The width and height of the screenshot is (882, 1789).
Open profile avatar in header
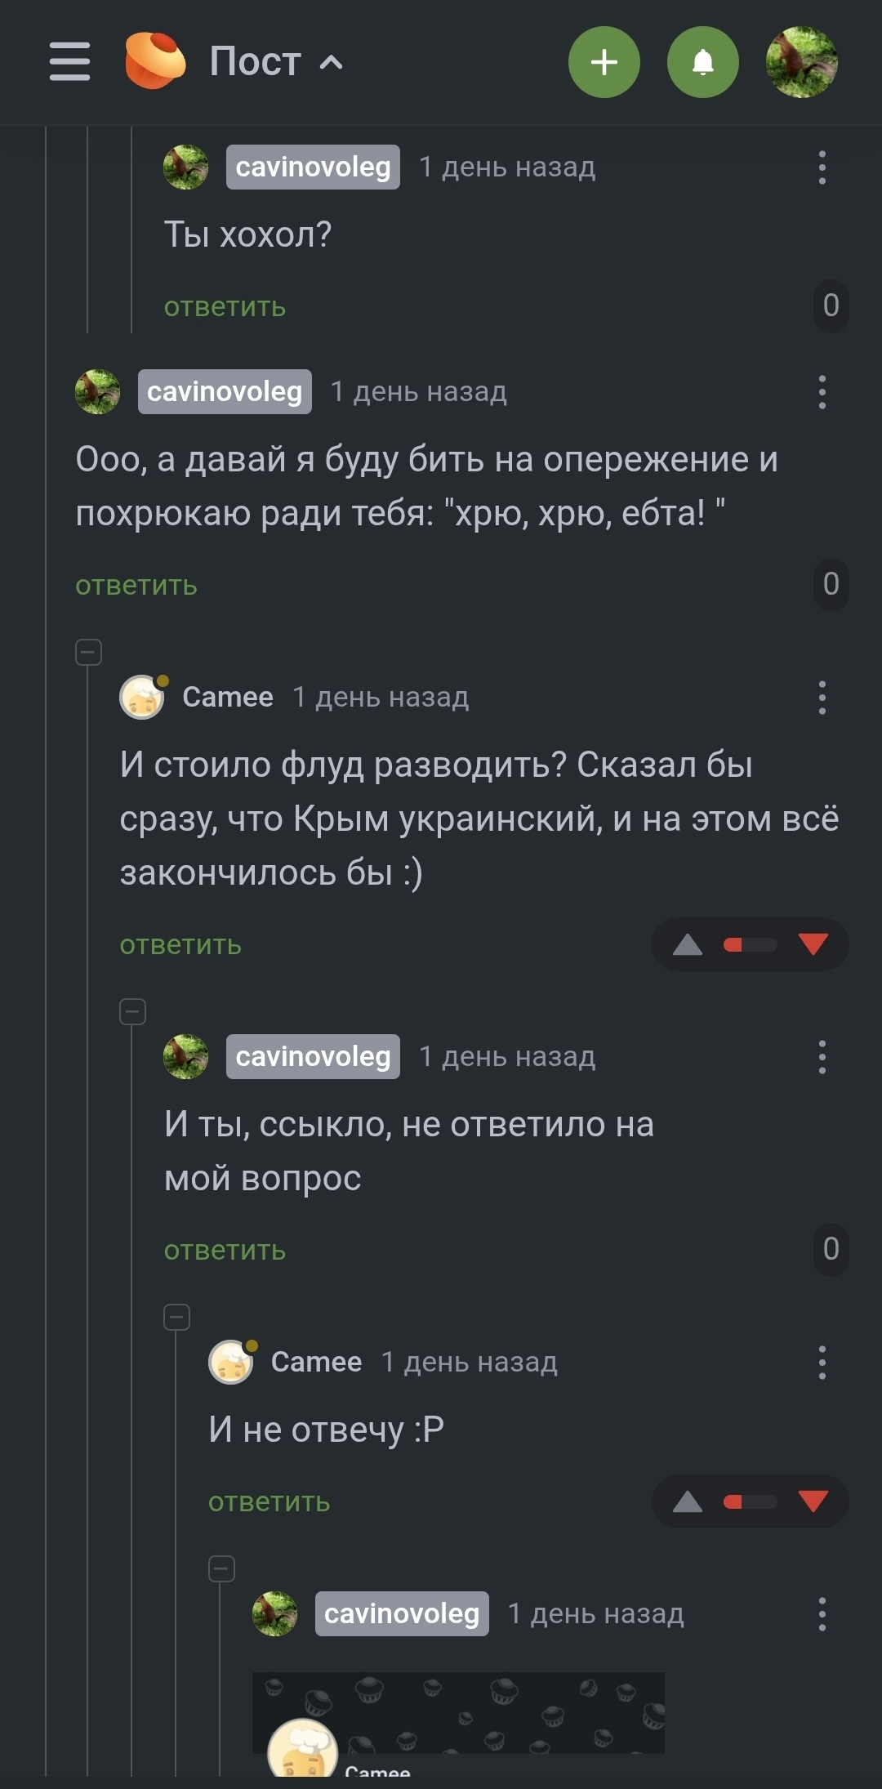click(x=801, y=62)
